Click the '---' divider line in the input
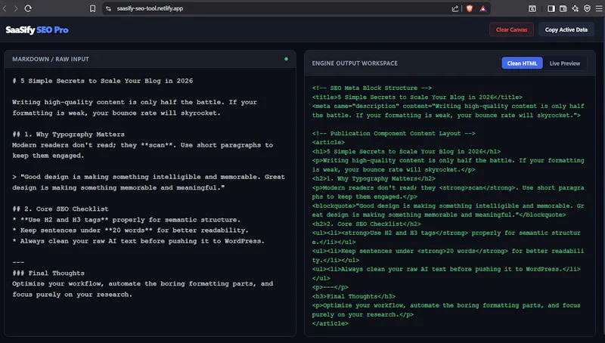 coord(18,262)
